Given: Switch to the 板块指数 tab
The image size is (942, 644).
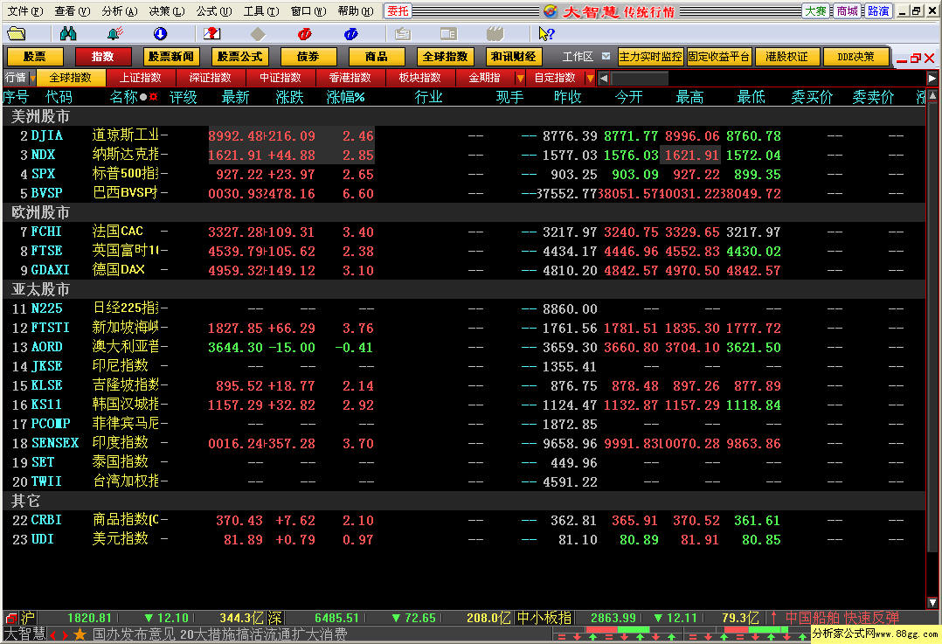Looking at the screenshot, I should coord(420,78).
